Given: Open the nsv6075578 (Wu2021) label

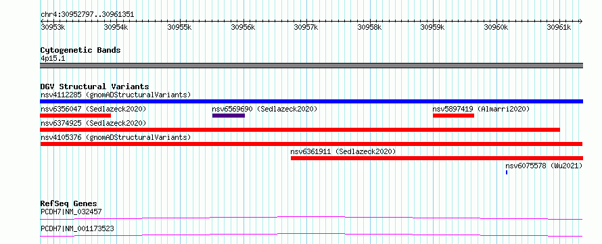Looking at the screenshot, I should click(x=544, y=166).
